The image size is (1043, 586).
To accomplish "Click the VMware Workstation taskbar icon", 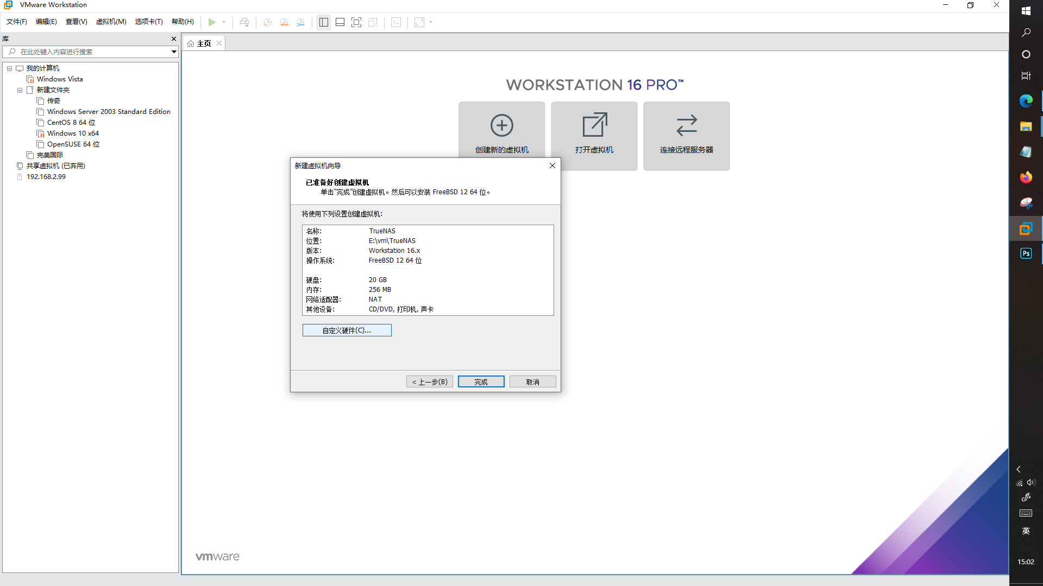I will 1026,228.
